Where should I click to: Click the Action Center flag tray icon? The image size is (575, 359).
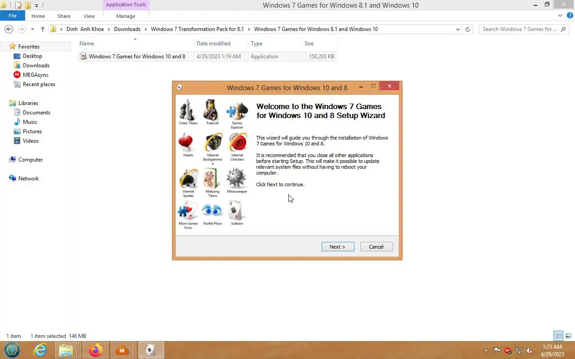click(x=497, y=350)
